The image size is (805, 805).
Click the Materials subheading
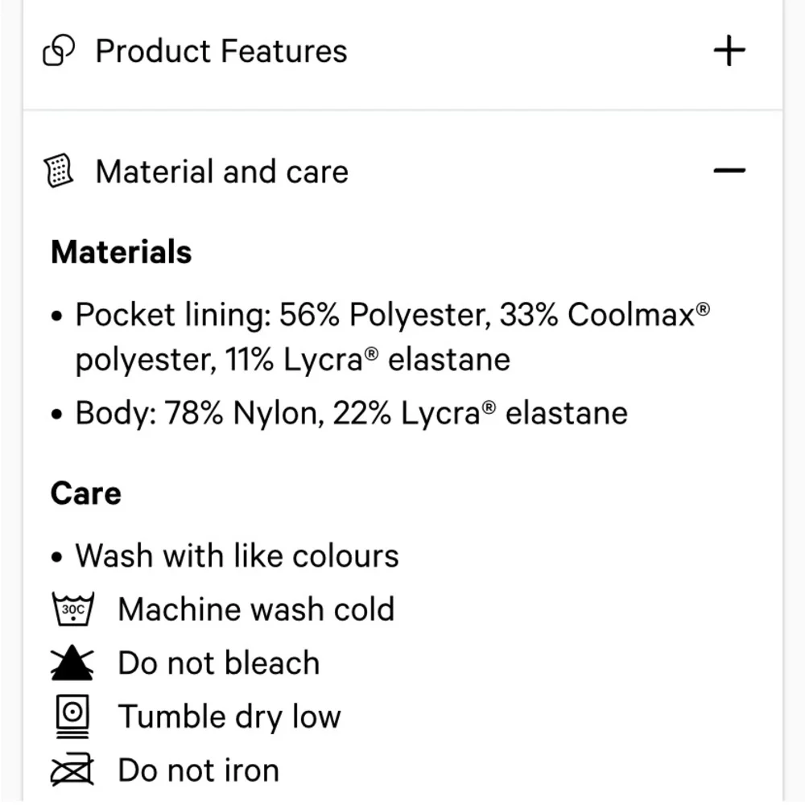coord(122,252)
